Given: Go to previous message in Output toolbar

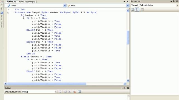Looking at the screenshot, I should pos(65,92).
